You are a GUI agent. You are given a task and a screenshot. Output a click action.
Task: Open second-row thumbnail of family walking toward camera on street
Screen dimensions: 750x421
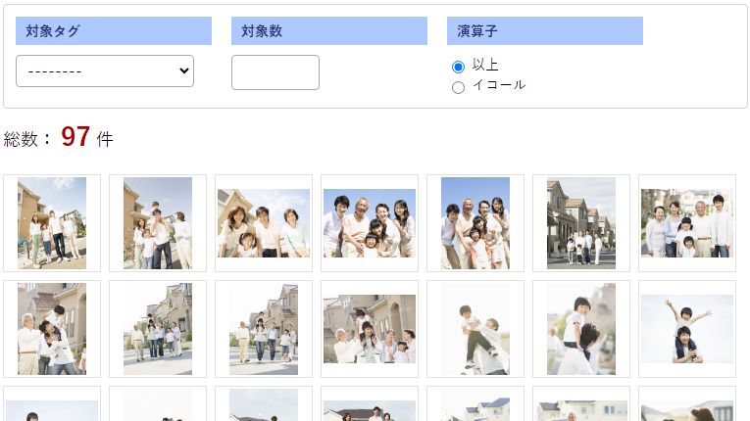[x=264, y=329]
